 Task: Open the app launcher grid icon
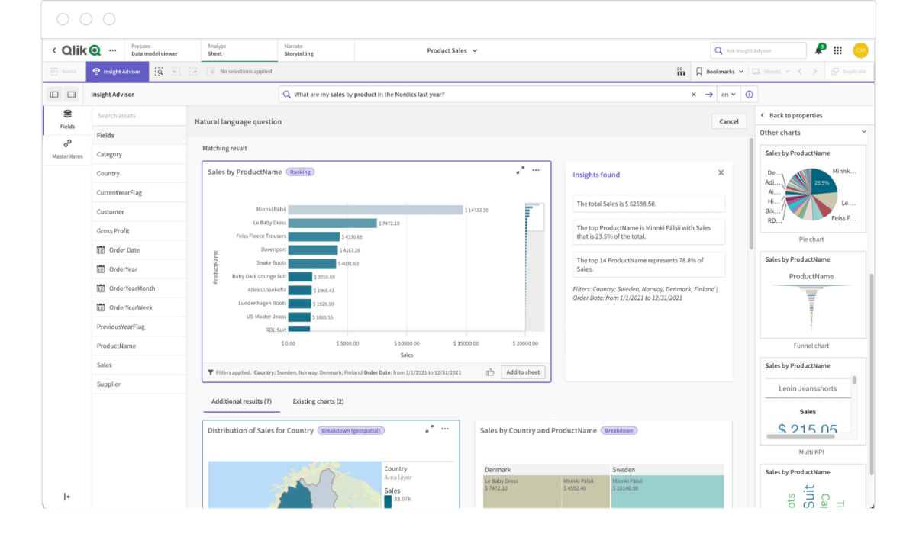[837, 50]
